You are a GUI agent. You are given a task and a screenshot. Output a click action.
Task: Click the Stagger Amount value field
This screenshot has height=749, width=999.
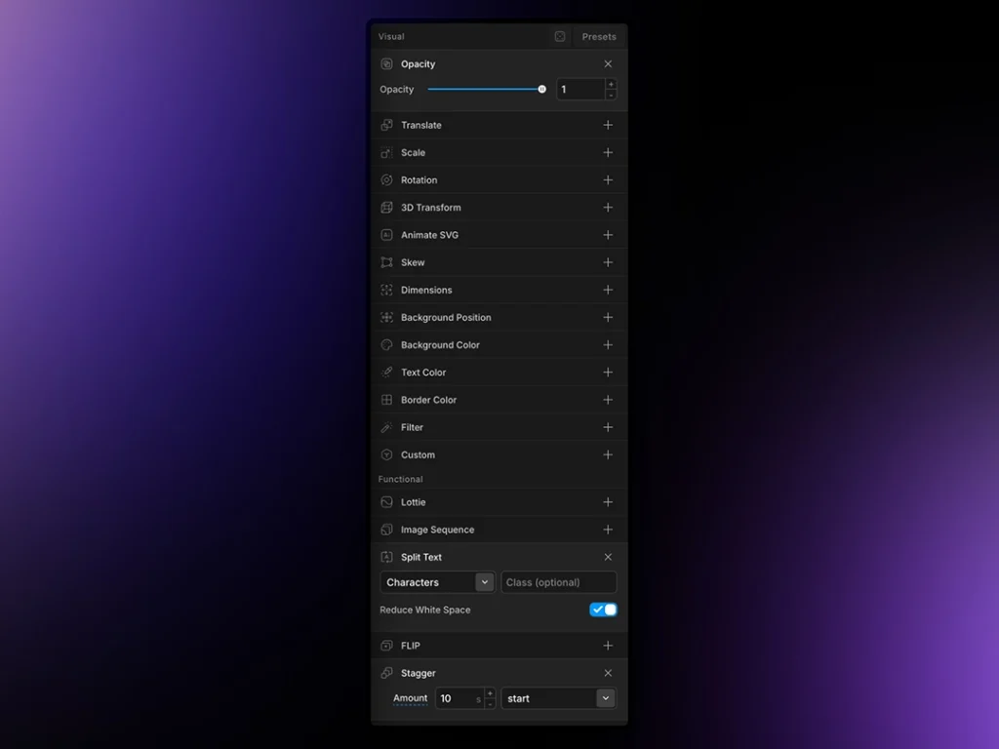click(455, 698)
